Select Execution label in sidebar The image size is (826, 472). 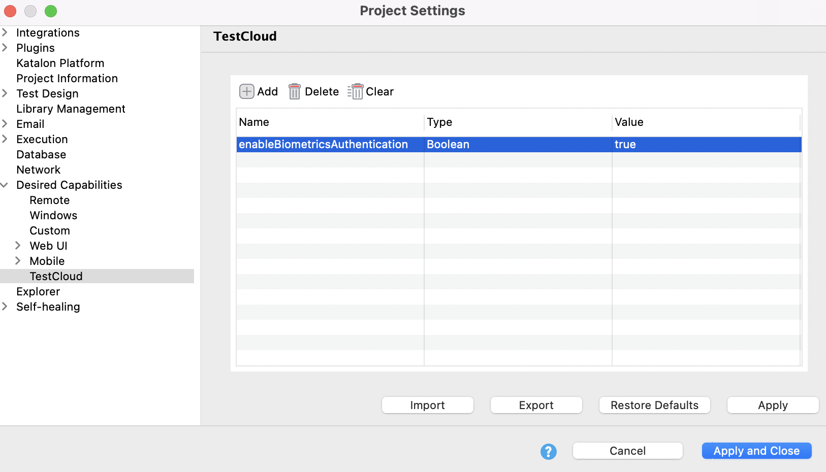[x=42, y=139]
